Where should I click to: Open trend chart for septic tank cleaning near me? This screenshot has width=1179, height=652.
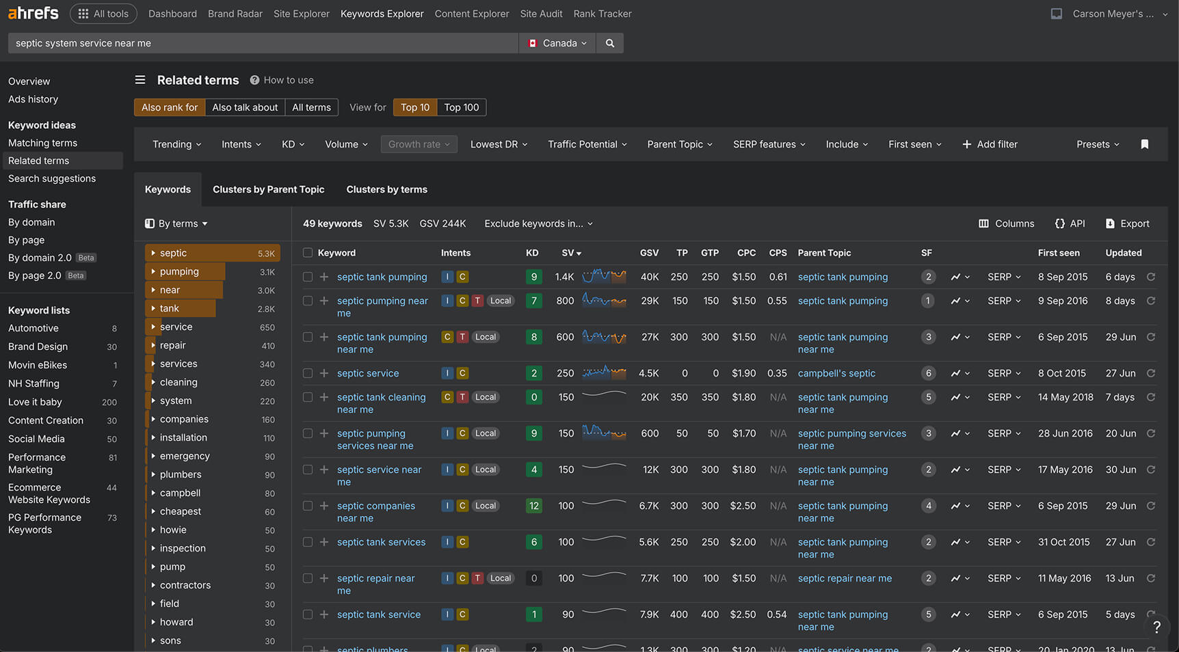coord(959,397)
